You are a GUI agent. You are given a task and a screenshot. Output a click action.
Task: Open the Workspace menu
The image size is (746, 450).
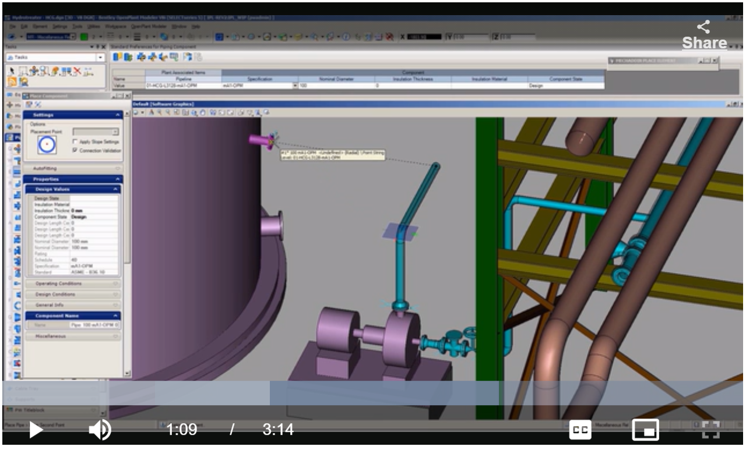click(x=116, y=27)
